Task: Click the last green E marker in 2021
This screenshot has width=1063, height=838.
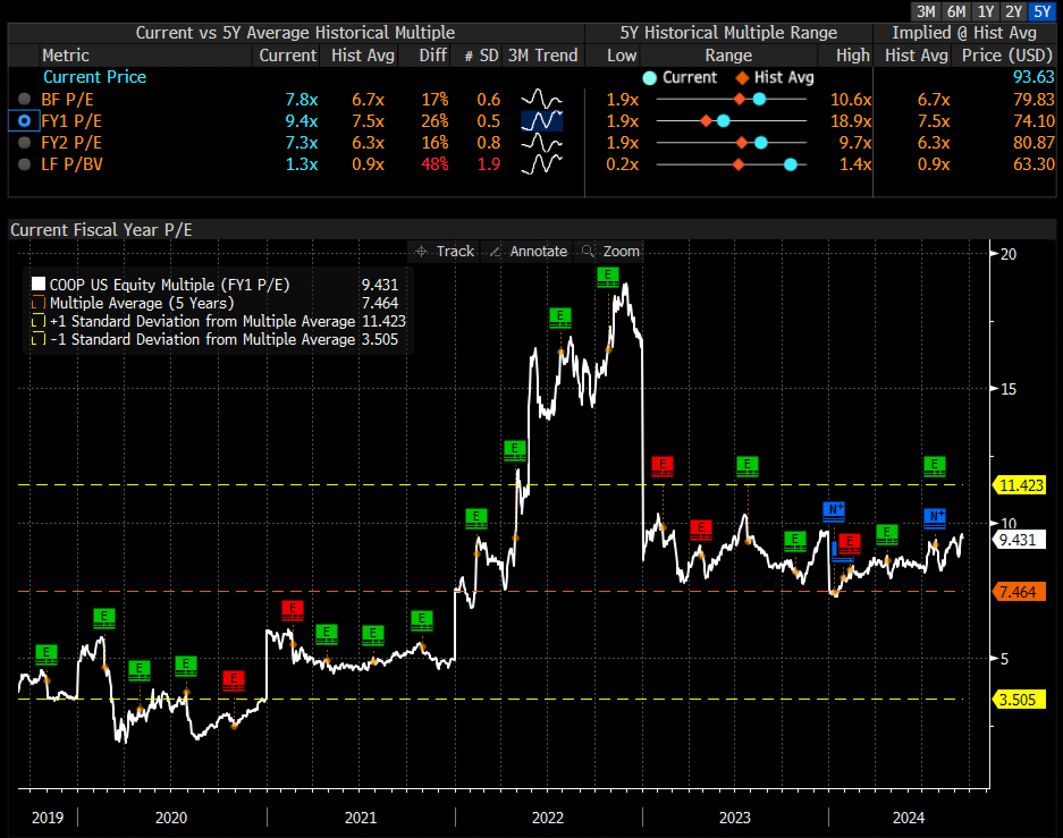Action: 422,621
